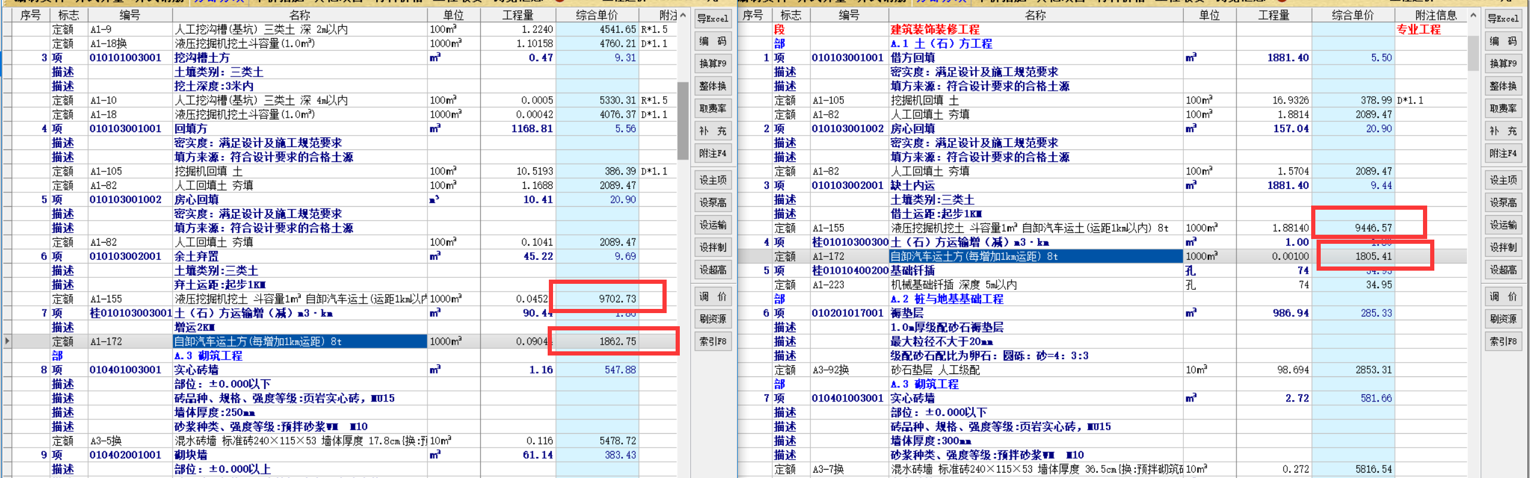The height and width of the screenshot is (478, 1530).
Task: Click price 9702.73 in left table
Action: 618,299
